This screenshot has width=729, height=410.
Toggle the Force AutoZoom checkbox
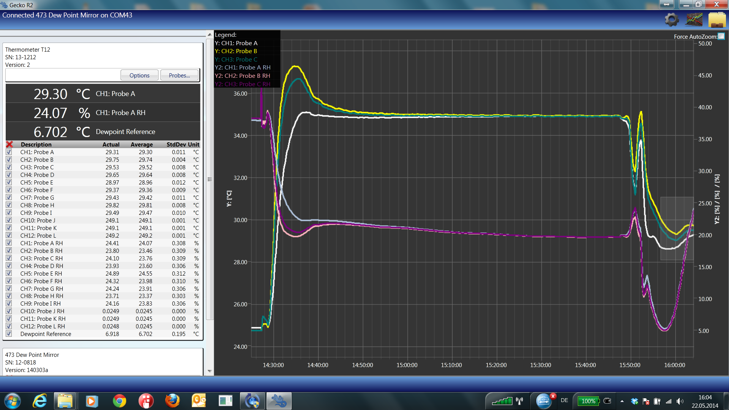[x=721, y=36]
